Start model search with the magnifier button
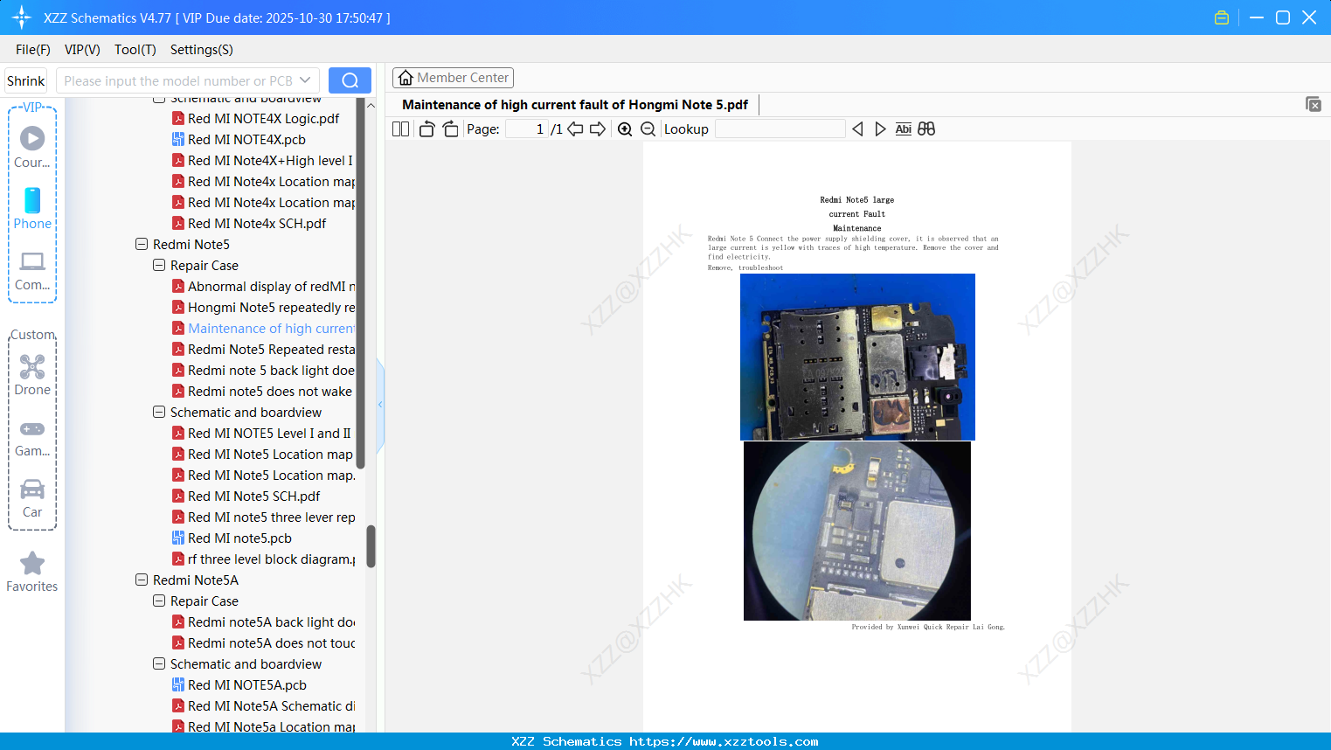 350,80
